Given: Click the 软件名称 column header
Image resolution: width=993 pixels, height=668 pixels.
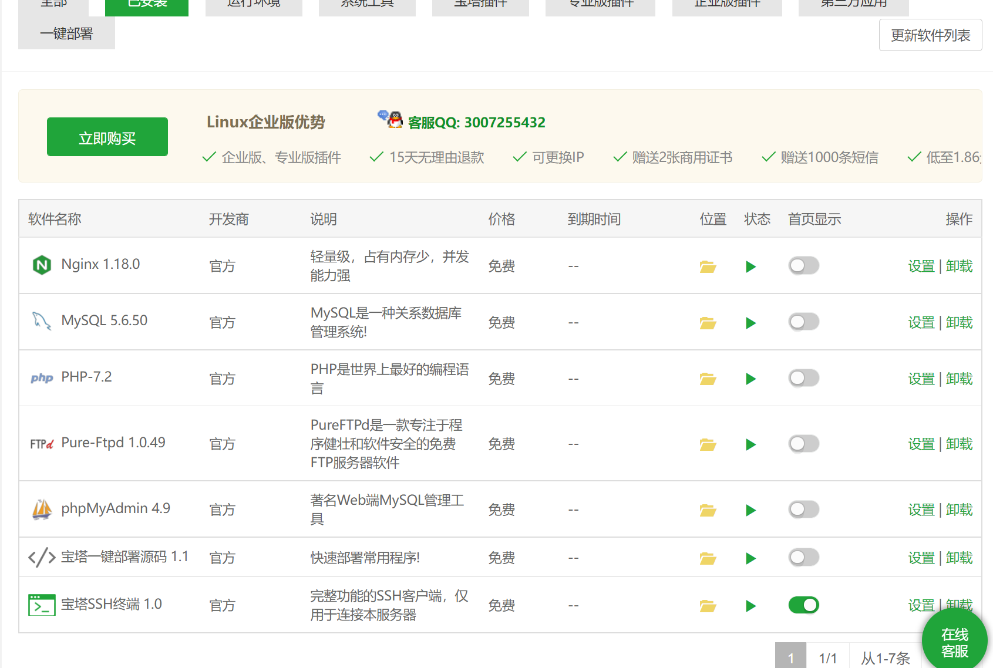Looking at the screenshot, I should tap(55, 220).
